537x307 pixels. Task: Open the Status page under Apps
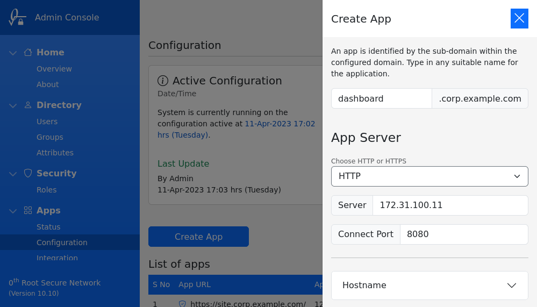pyautogui.click(x=48, y=227)
